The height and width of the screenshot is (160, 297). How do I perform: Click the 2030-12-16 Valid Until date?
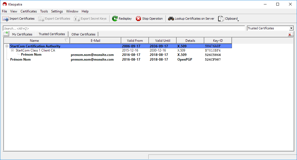[158, 50]
